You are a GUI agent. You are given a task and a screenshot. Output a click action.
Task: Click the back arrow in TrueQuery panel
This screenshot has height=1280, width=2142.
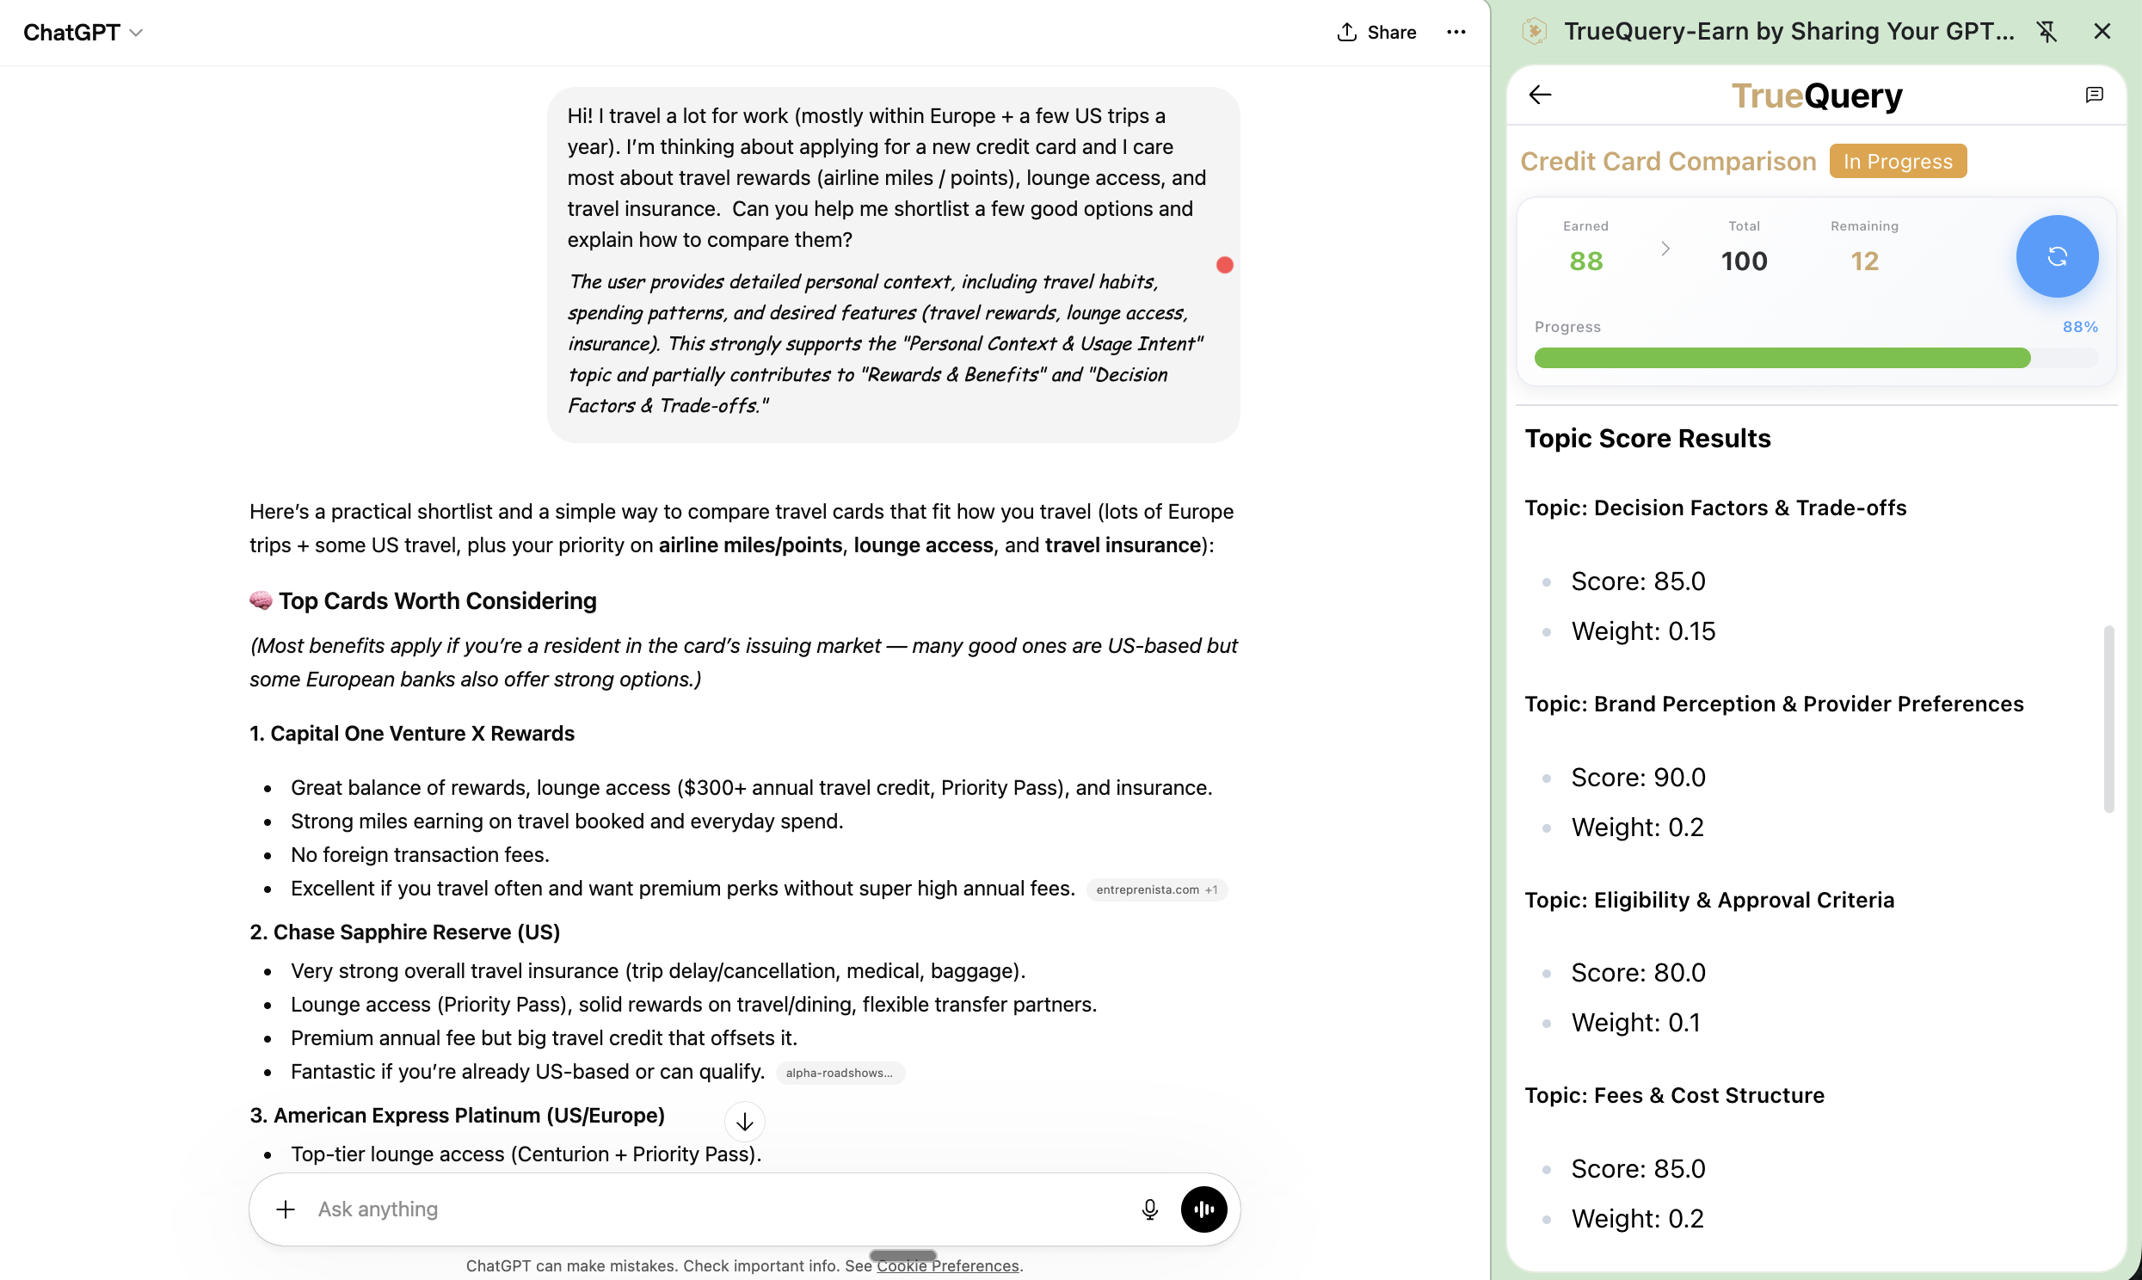pyautogui.click(x=1540, y=95)
